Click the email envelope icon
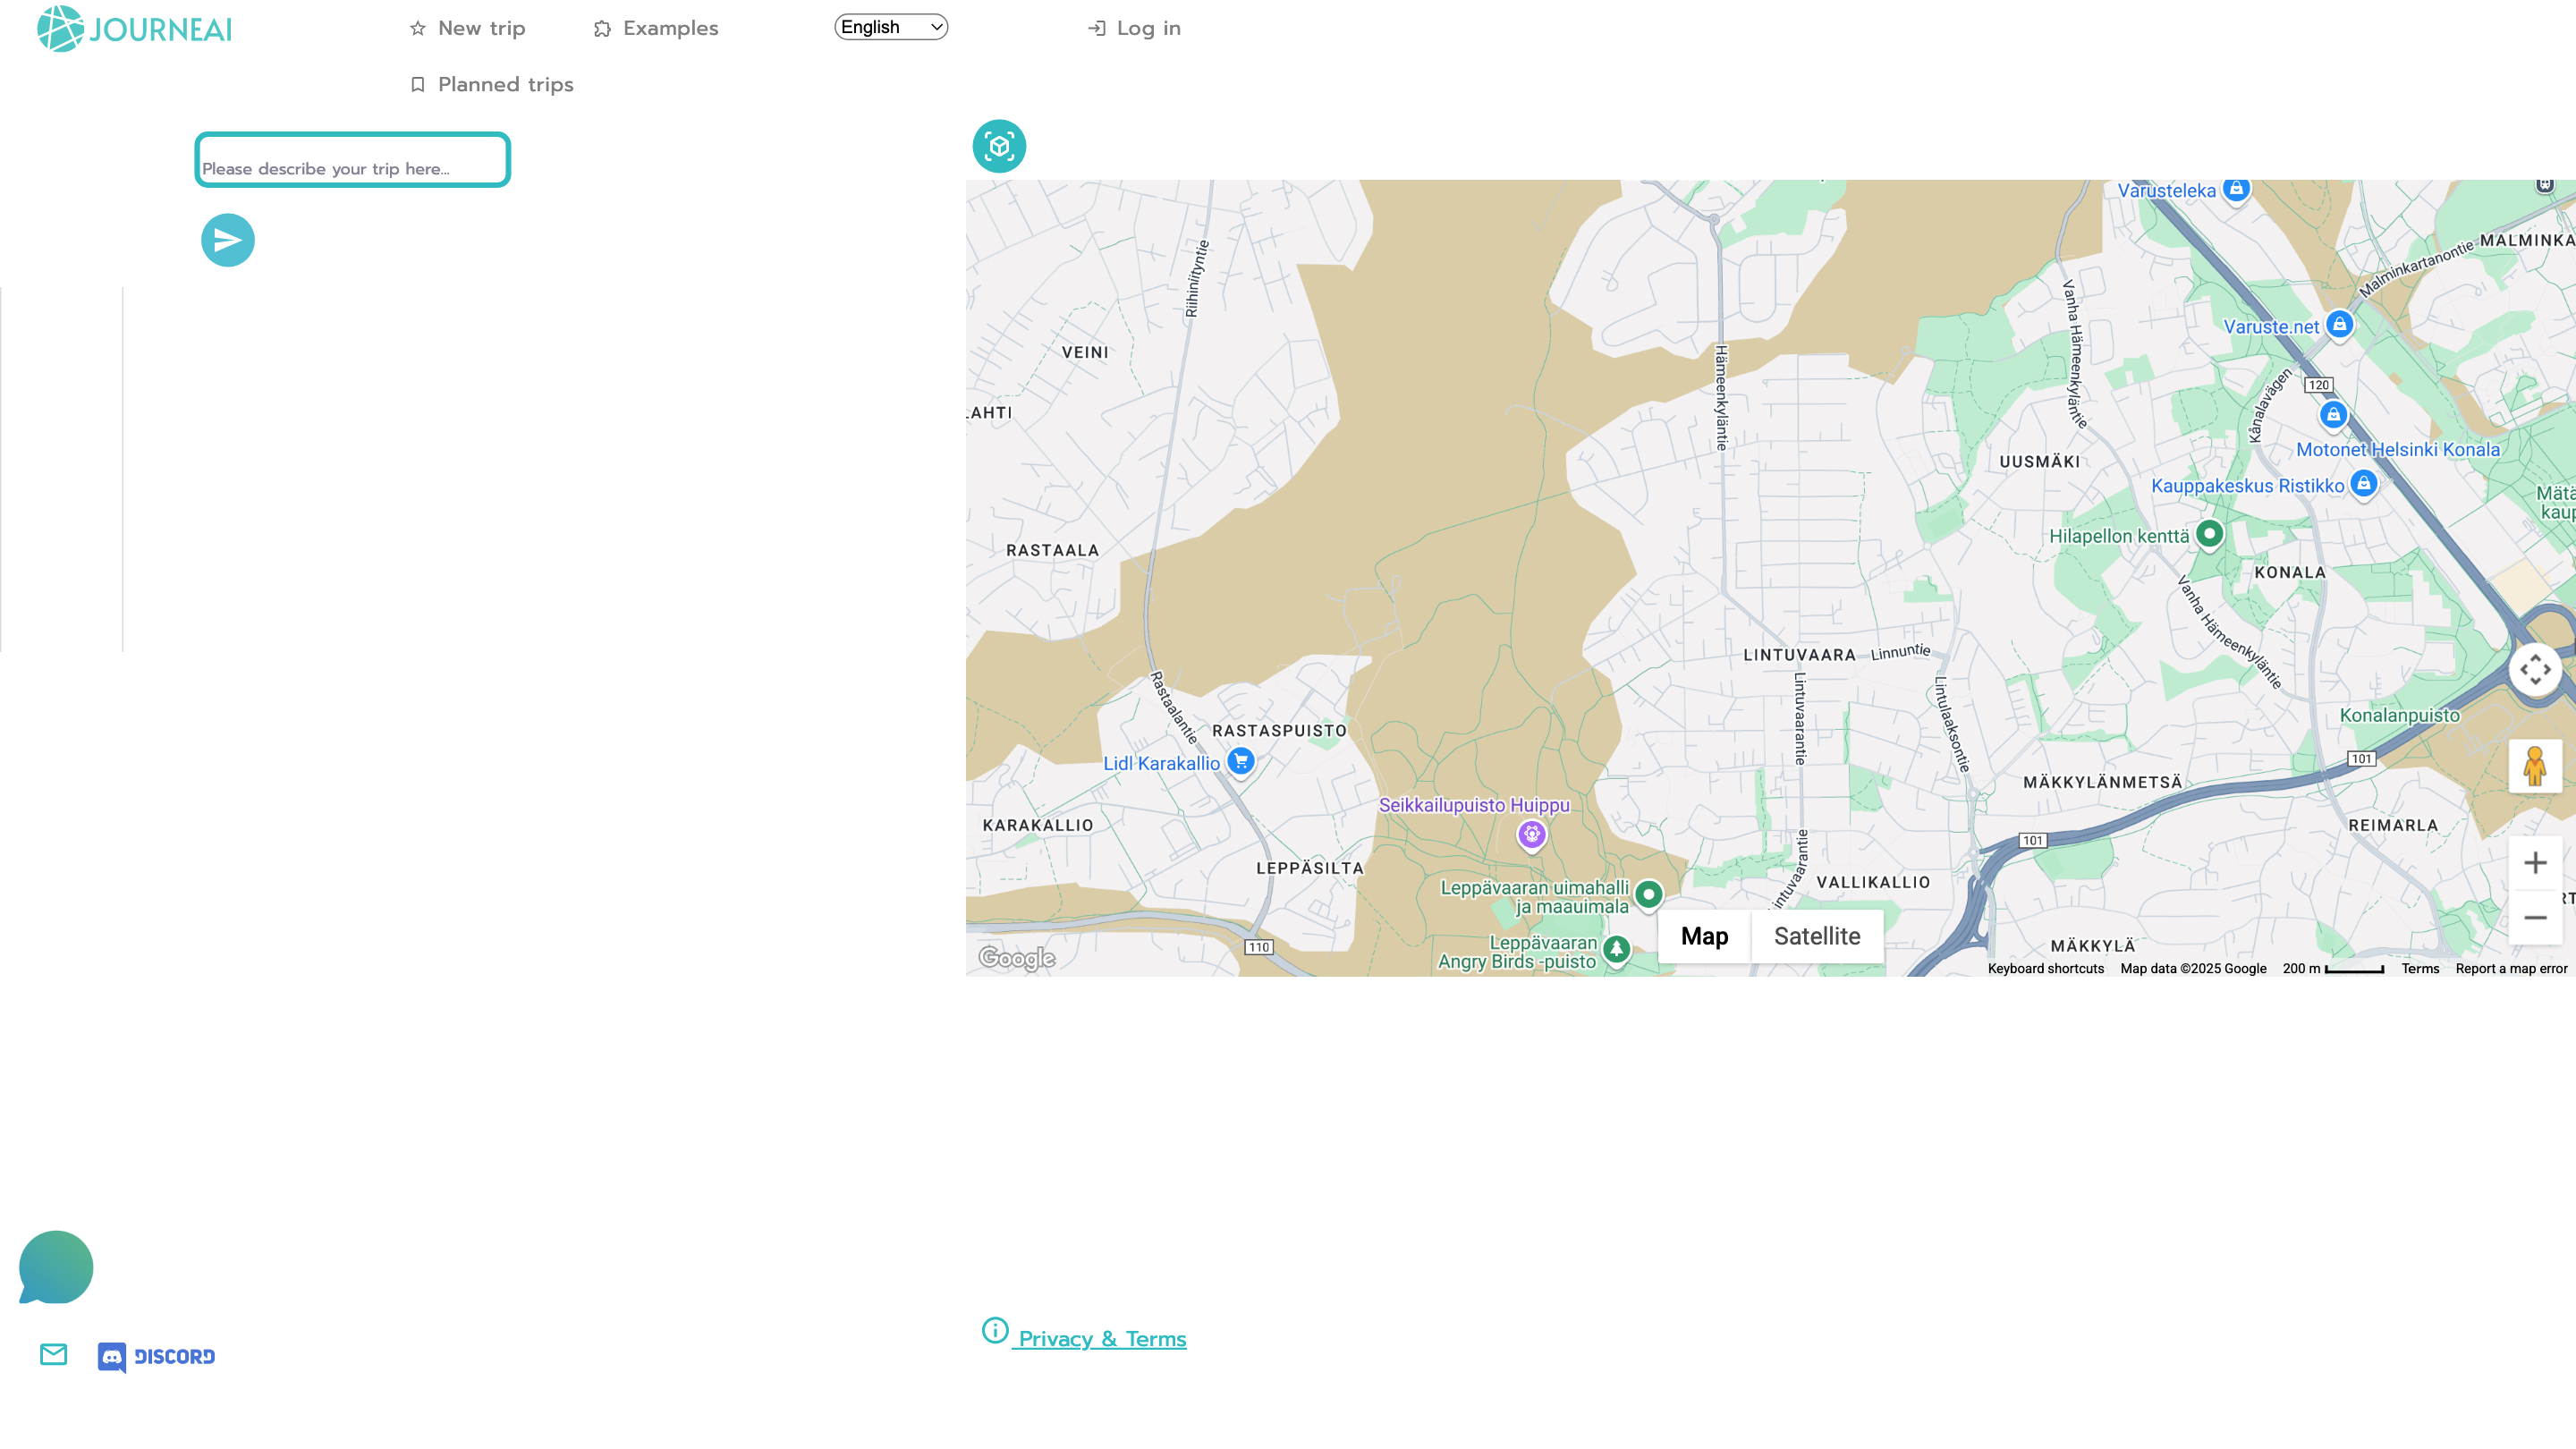Screen dimensions: 2576x1449 point(53,1354)
